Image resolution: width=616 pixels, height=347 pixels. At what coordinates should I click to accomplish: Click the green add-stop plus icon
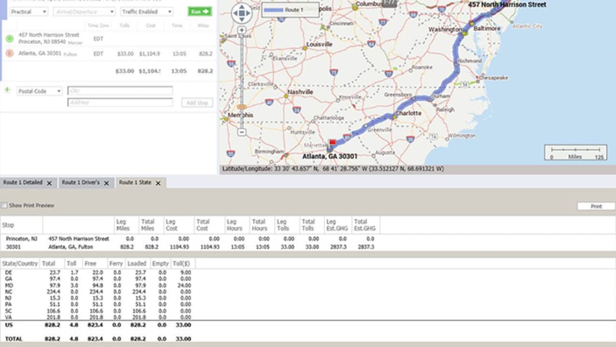8,90
